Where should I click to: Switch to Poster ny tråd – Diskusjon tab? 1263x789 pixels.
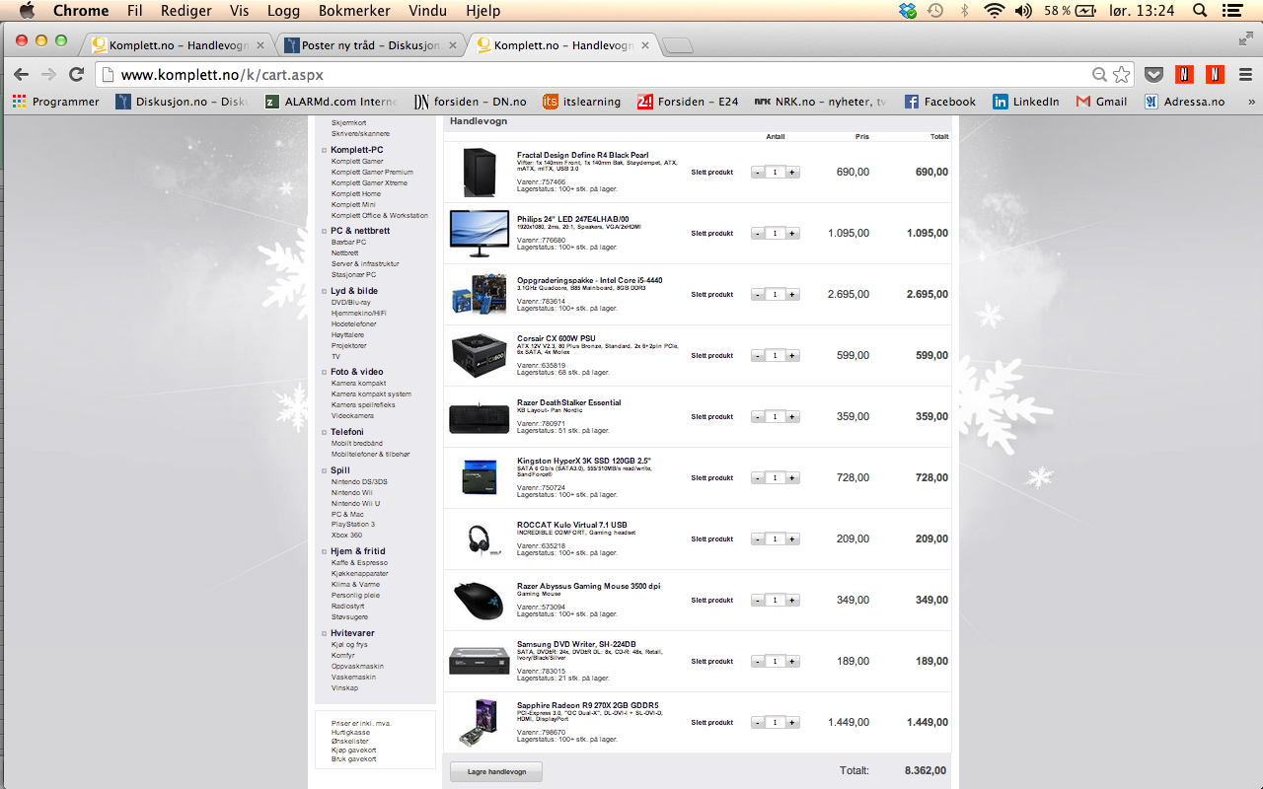371,45
